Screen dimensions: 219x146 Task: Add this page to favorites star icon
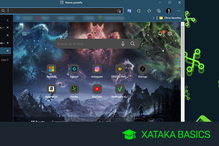[x=119, y=11]
